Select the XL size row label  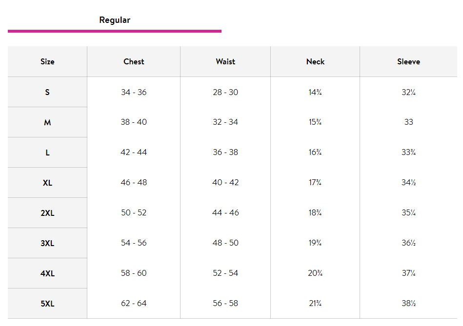coord(47,183)
